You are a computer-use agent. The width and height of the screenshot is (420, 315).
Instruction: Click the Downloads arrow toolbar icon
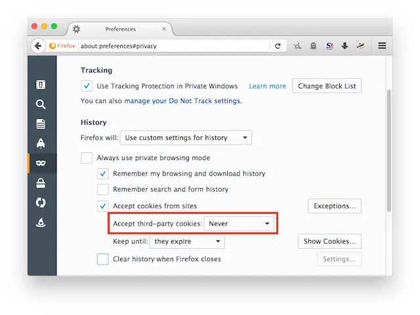tap(345, 46)
